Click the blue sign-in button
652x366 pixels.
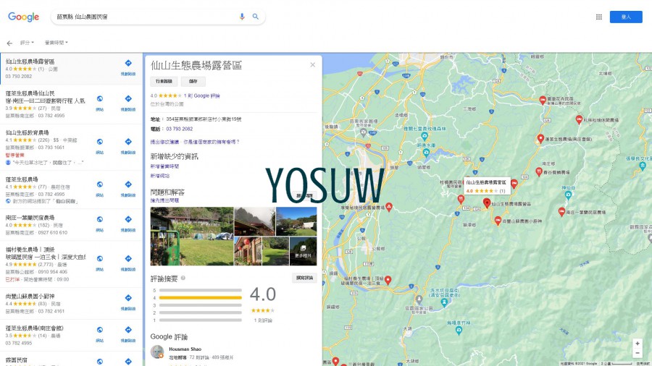coord(626,17)
